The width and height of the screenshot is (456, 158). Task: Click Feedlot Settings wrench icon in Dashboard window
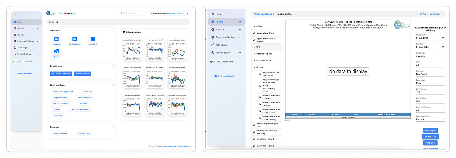click(x=15, y=54)
